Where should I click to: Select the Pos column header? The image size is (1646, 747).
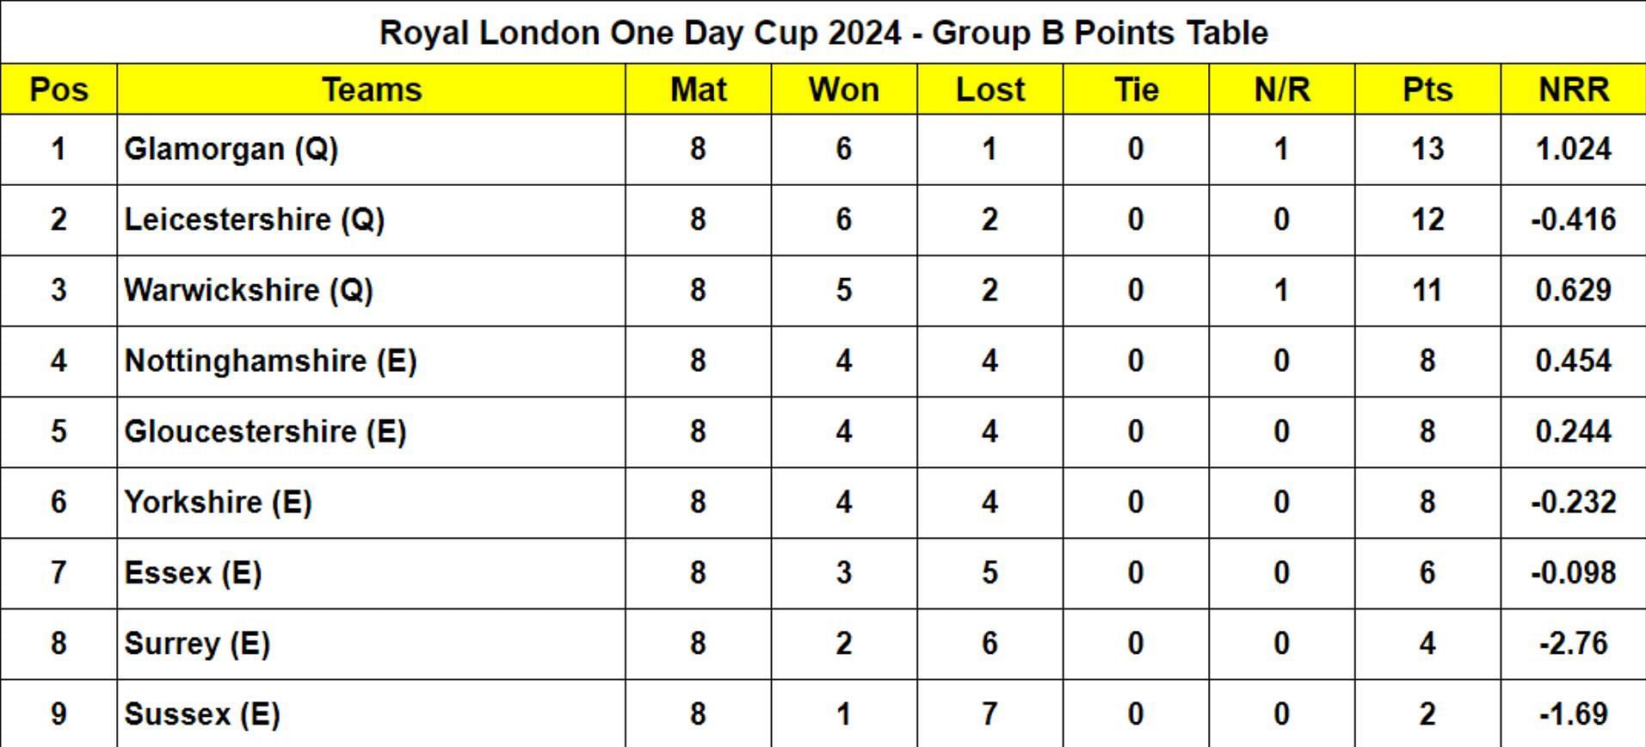click(x=59, y=90)
